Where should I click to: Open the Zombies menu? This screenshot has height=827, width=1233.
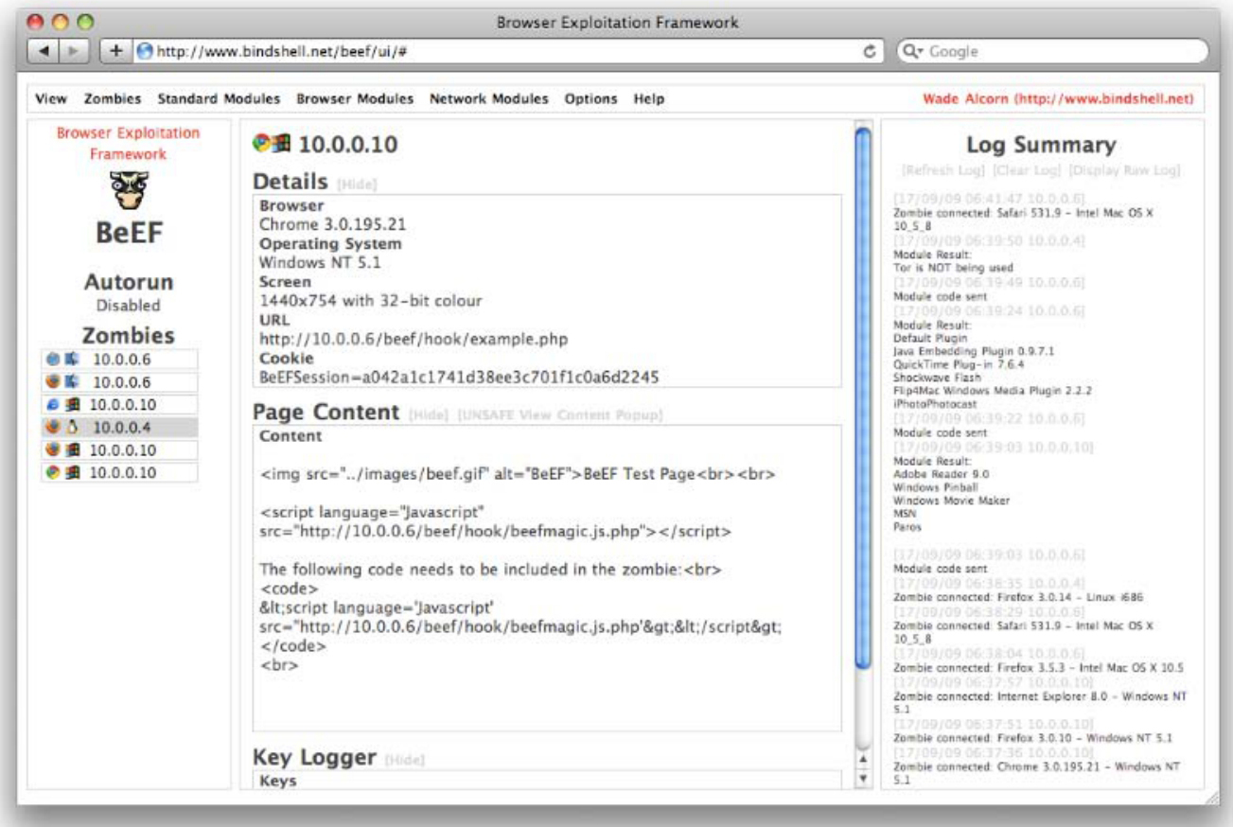pyautogui.click(x=113, y=98)
